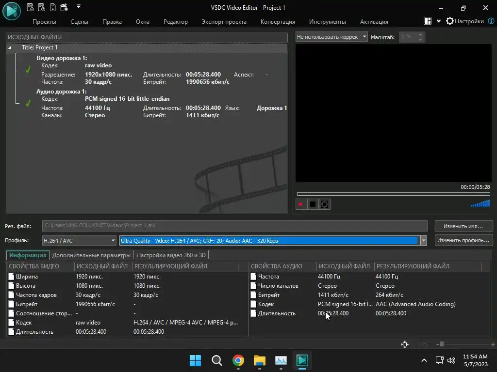Show hidden system tray icons chevron

(424, 360)
